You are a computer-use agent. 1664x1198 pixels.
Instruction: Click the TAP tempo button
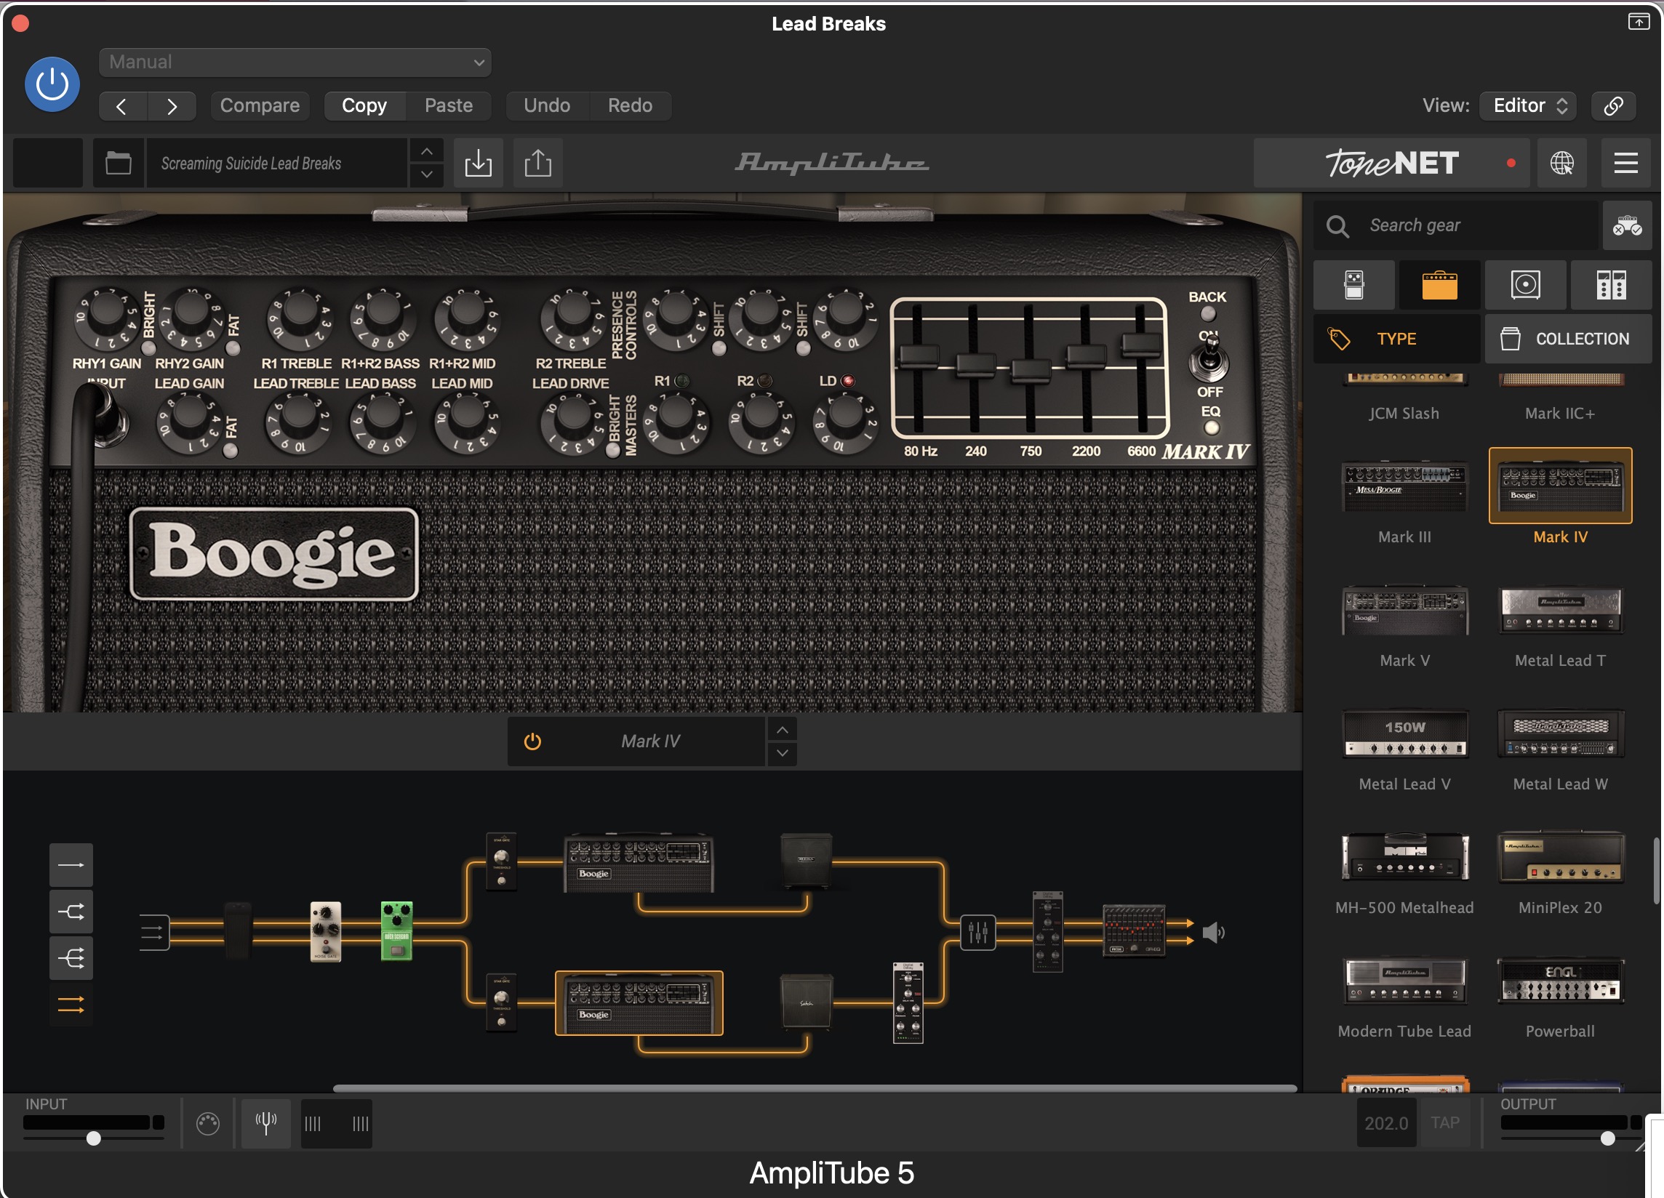pyautogui.click(x=1445, y=1123)
